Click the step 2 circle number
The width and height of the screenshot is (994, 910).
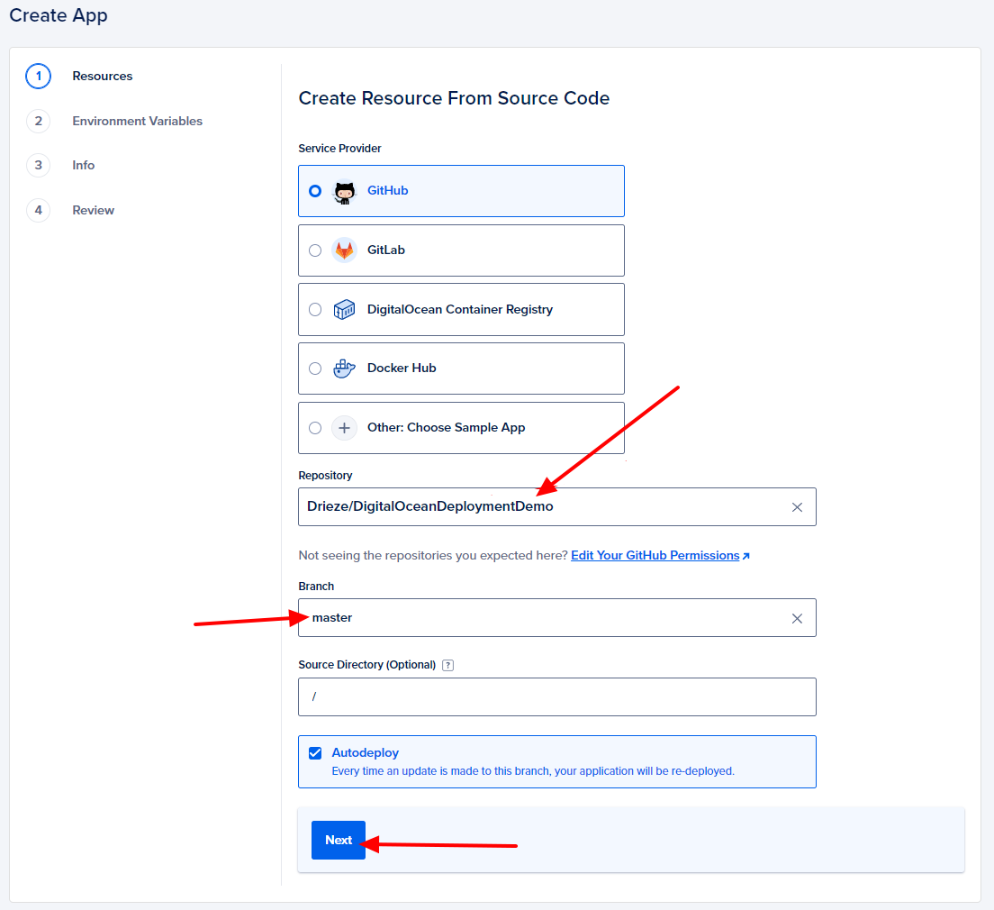point(38,122)
